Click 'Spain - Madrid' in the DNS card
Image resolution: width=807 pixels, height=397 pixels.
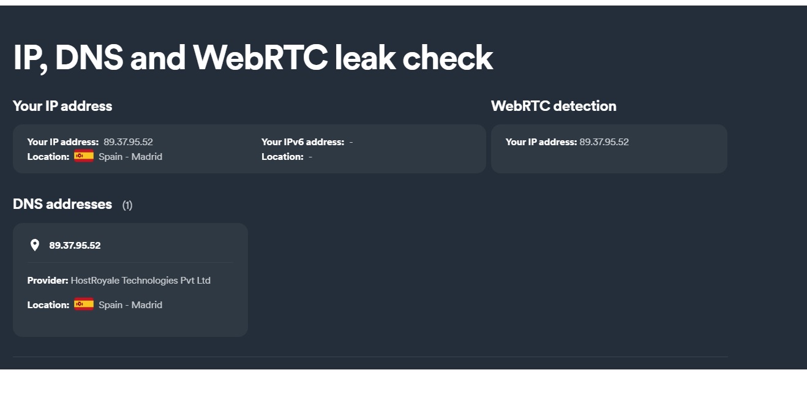click(130, 304)
